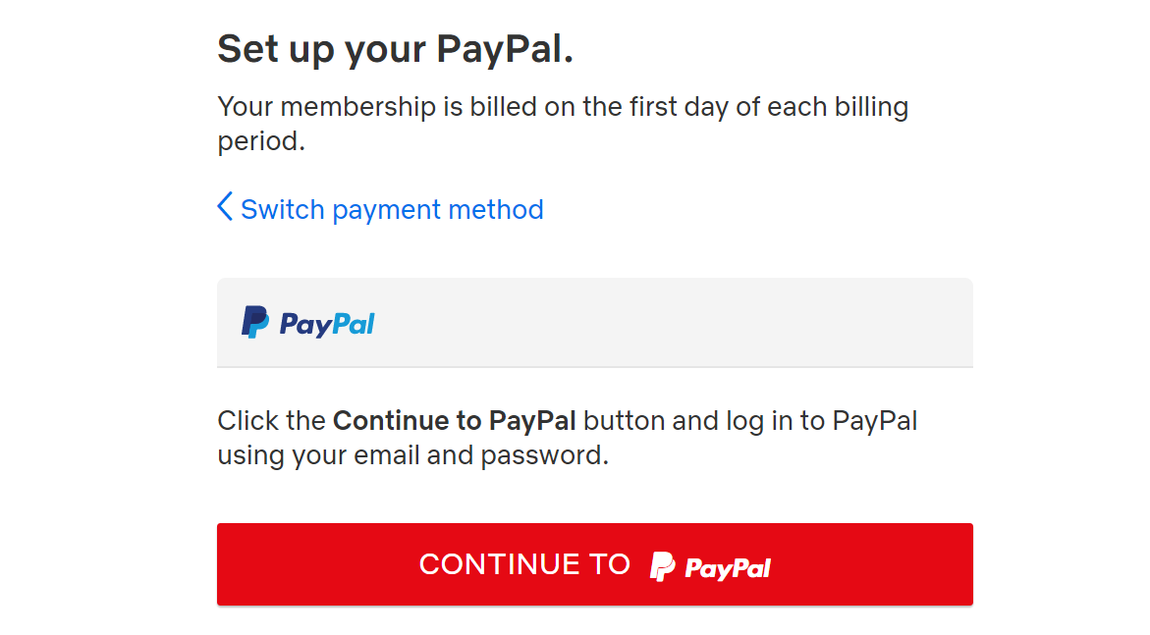
Task: Click the left-pointing chevron before Switch payment method
Action: pyautogui.click(x=224, y=207)
